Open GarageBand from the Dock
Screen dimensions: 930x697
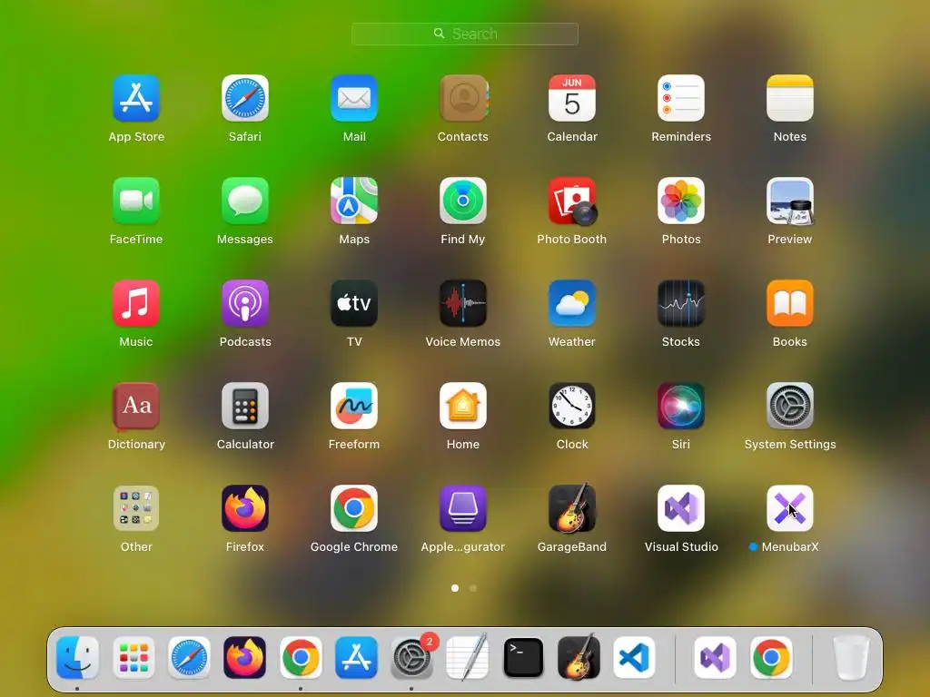(x=579, y=656)
